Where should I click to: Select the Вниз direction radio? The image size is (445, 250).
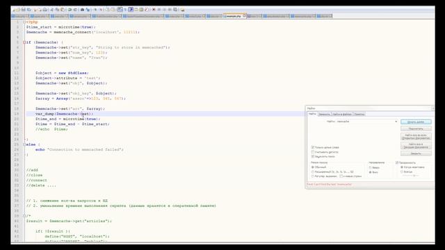371,172
